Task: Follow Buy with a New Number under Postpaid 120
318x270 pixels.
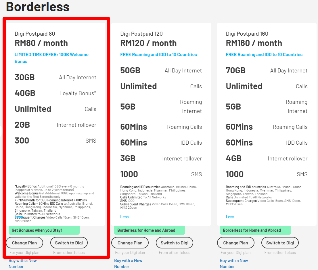Action: [128, 263]
